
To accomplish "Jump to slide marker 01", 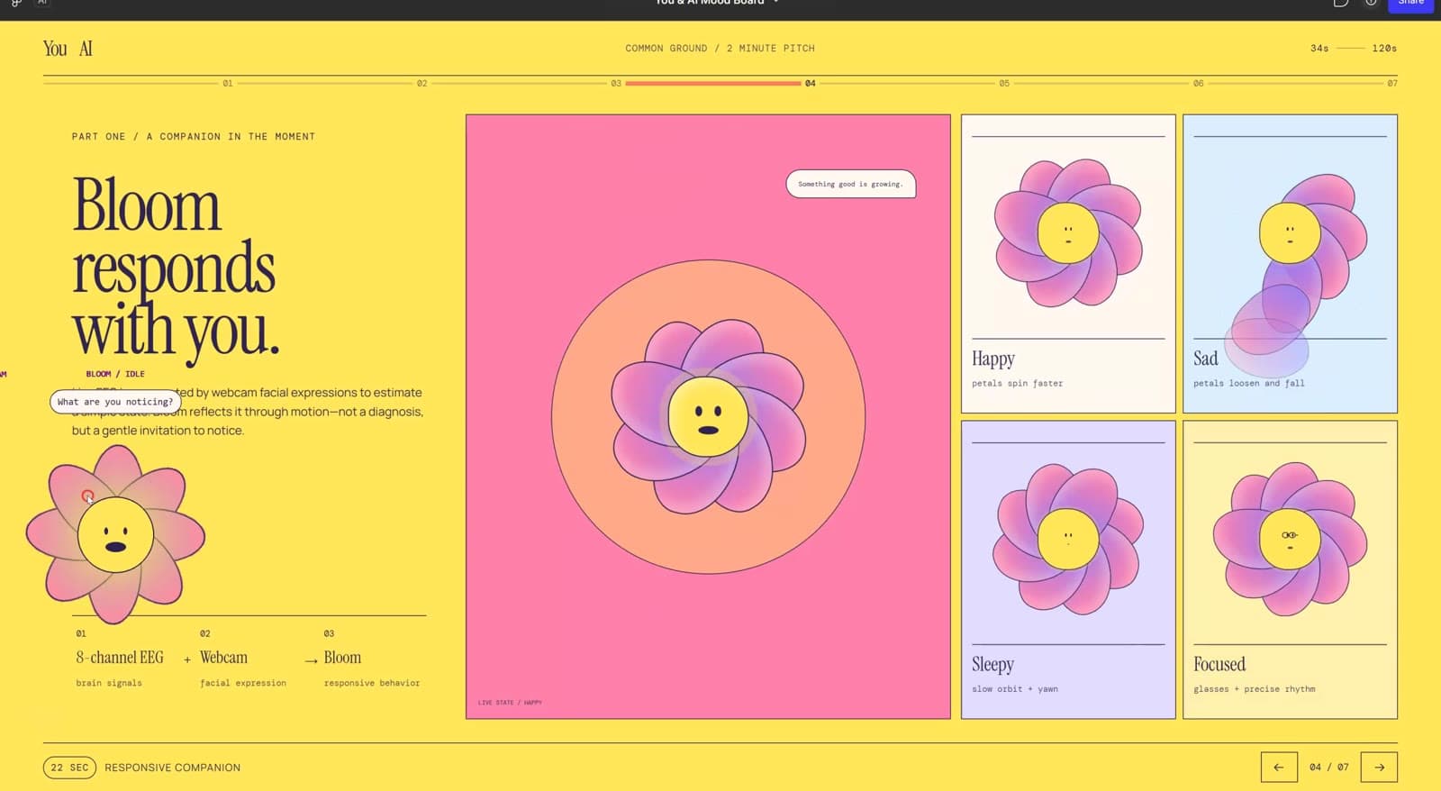I will (228, 83).
